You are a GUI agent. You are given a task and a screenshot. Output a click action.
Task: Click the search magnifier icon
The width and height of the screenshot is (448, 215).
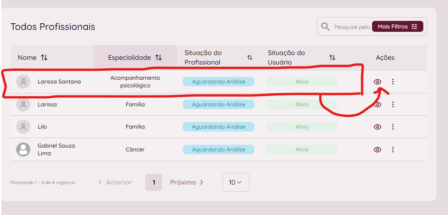[x=326, y=27]
